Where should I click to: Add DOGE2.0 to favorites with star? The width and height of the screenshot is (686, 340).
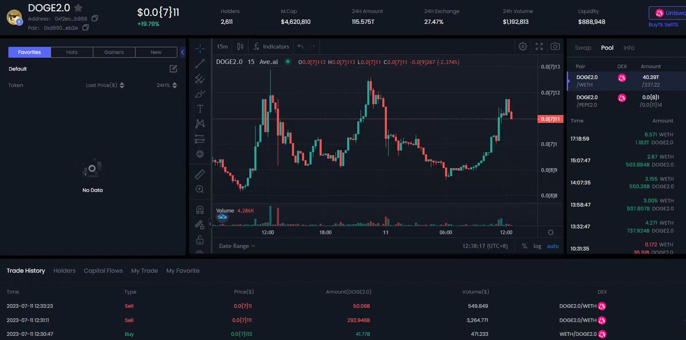[x=78, y=8]
